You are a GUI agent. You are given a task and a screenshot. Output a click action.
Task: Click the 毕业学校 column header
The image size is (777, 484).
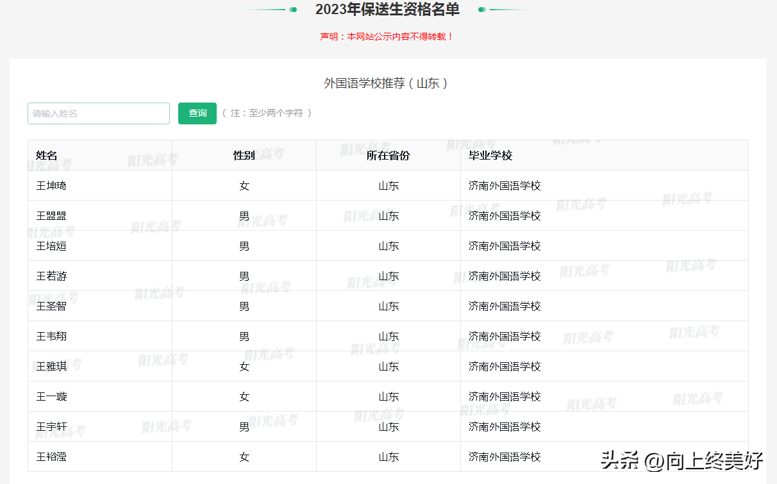(x=490, y=156)
